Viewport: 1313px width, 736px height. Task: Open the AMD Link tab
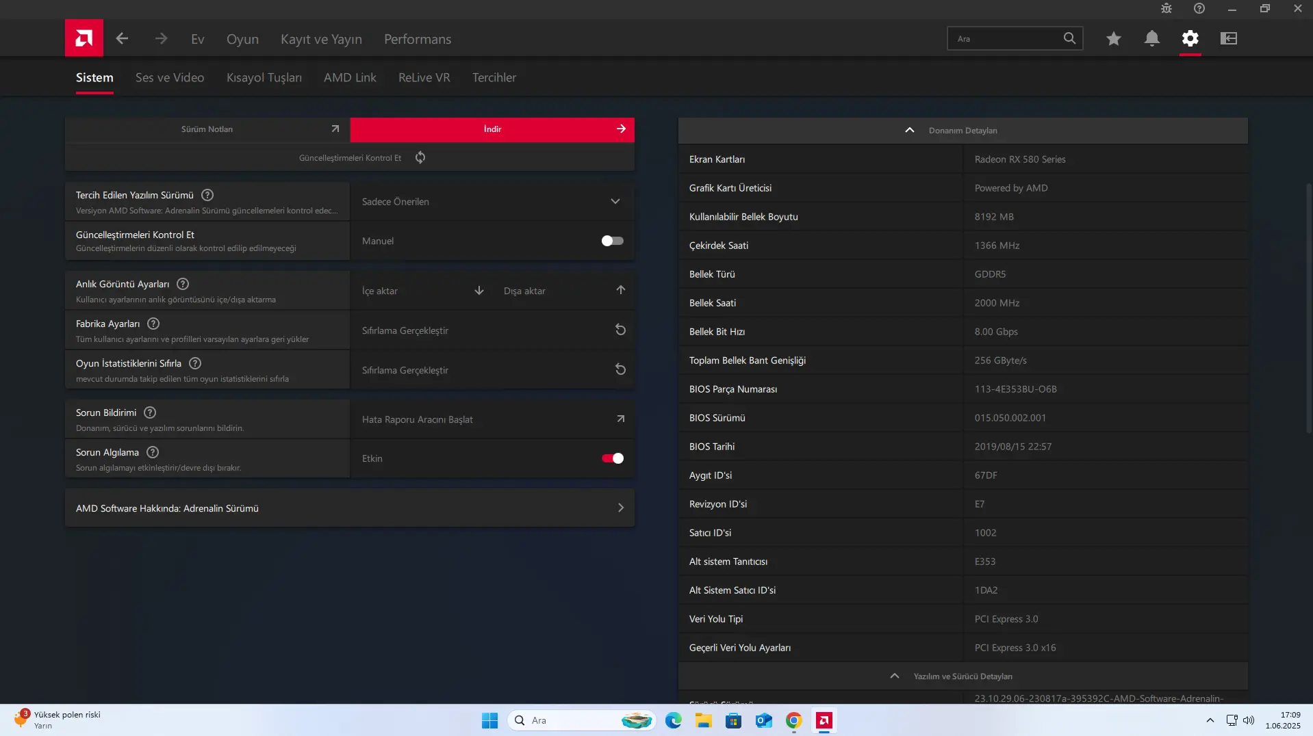[x=350, y=77]
